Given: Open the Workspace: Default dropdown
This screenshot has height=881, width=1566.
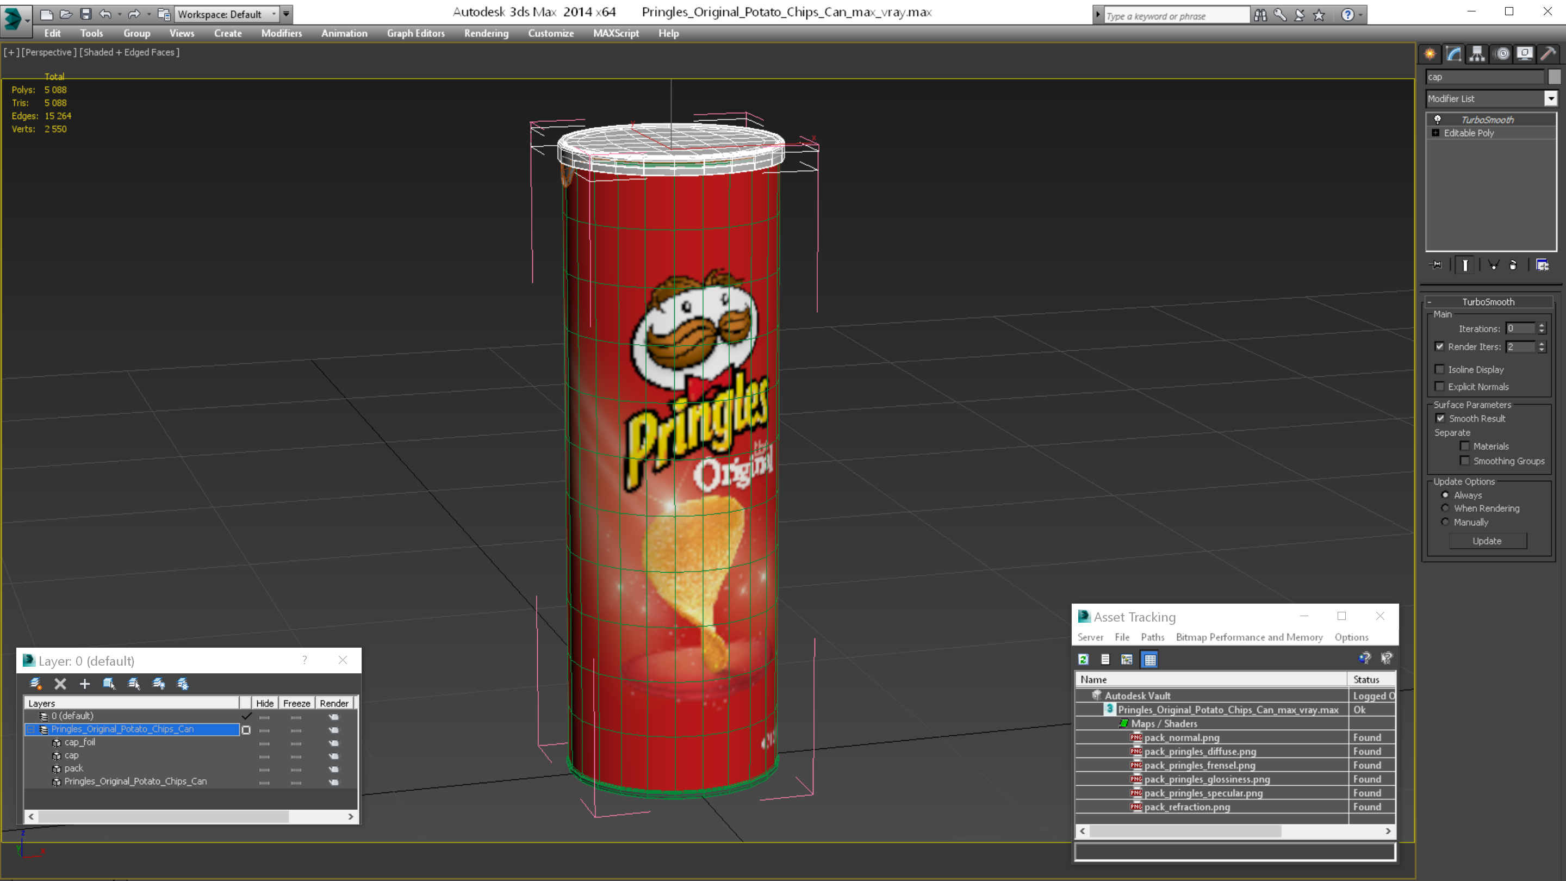Looking at the screenshot, I should point(227,14).
